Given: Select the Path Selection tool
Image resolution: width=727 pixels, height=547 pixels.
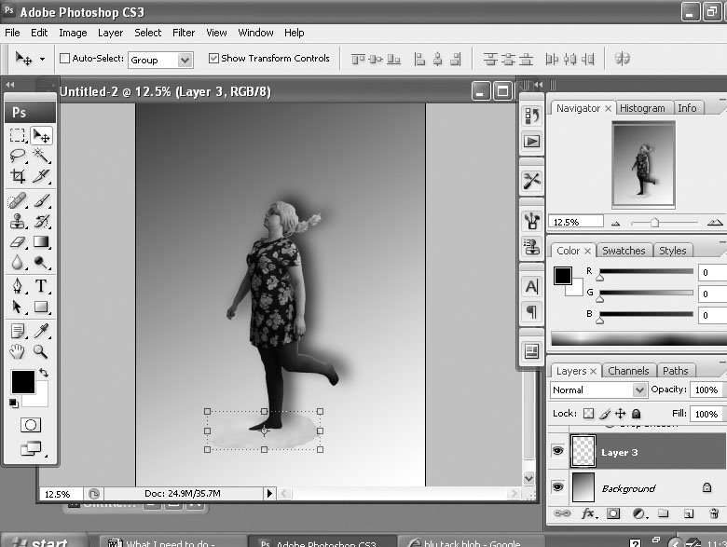Looking at the screenshot, I should 17,307.
